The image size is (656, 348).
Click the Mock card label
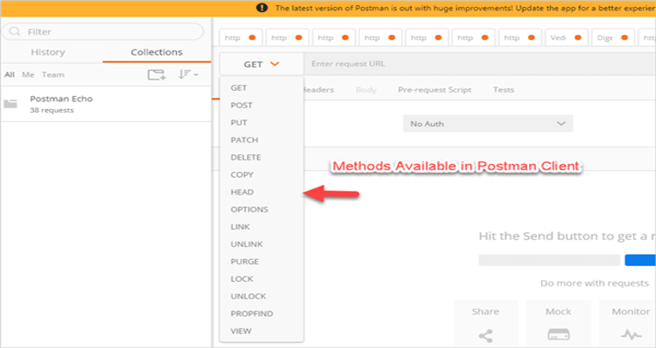[559, 312]
